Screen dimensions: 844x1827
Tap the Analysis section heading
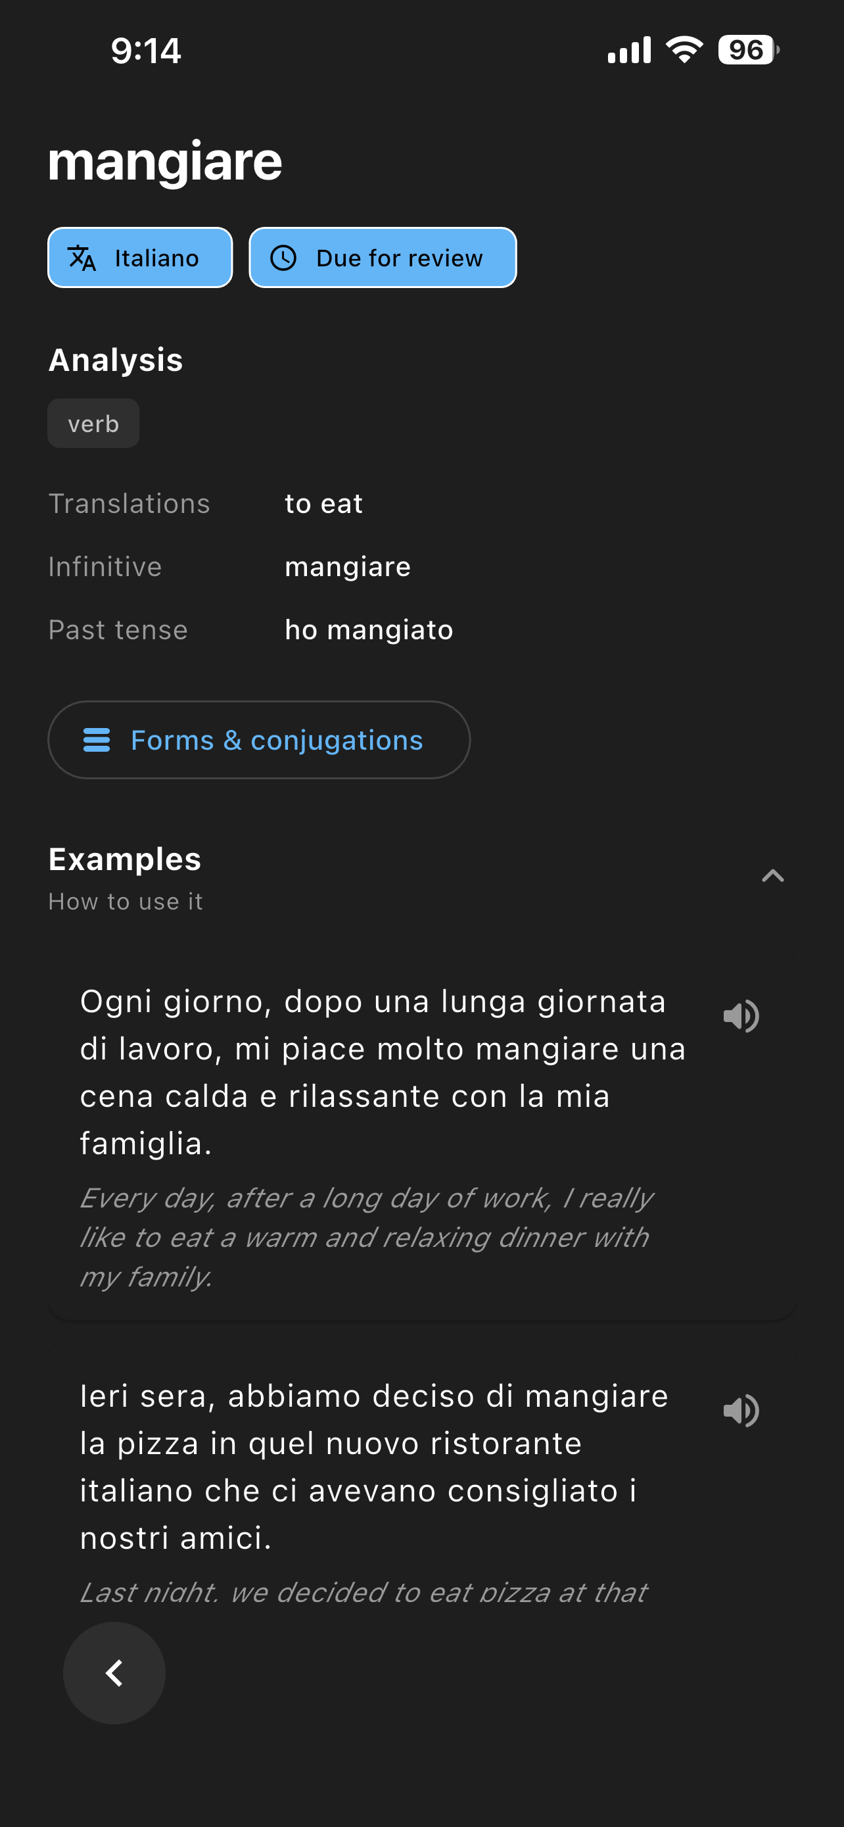pyautogui.click(x=116, y=360)
